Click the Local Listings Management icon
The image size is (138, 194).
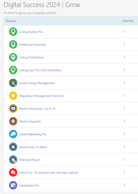click(13, 83)
